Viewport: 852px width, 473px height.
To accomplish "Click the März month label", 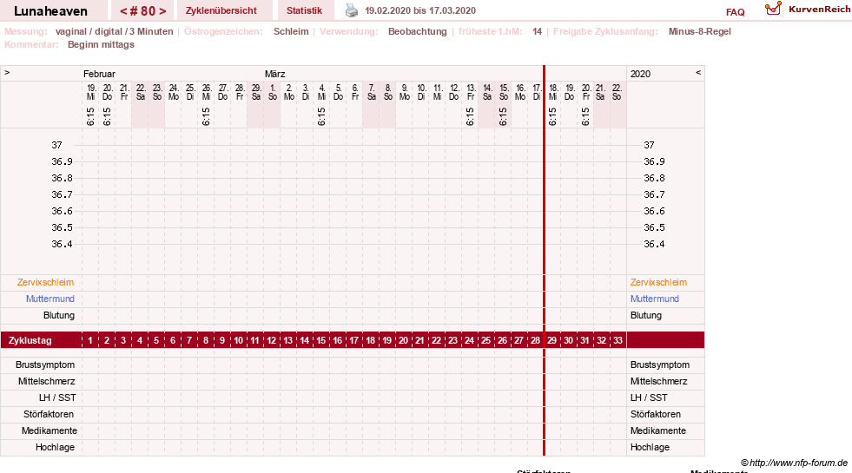I will (x=275, y=74).
